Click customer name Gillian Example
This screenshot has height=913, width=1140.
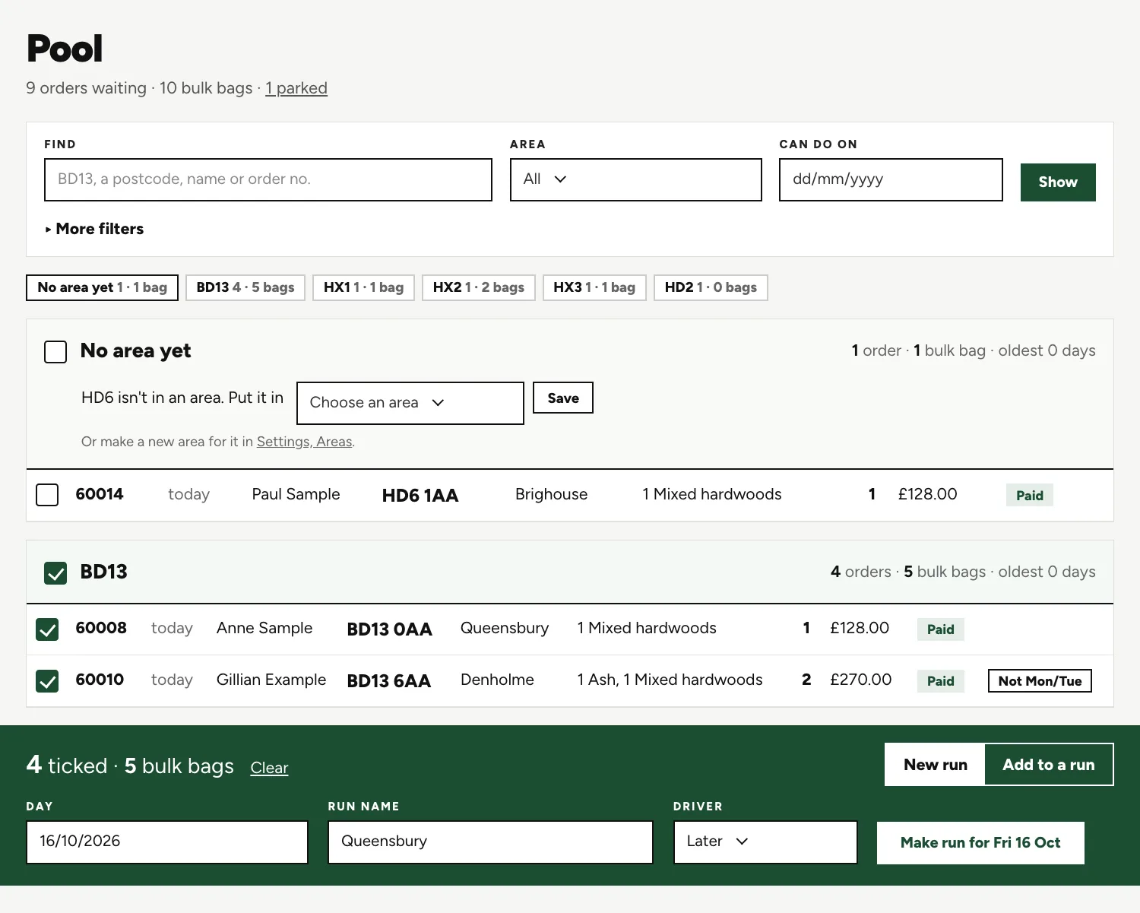pyautogui.click(x=271, y=680)
